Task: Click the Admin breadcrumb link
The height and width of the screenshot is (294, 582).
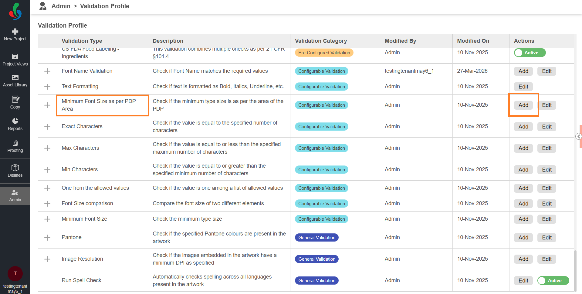Action: (61, 6)
